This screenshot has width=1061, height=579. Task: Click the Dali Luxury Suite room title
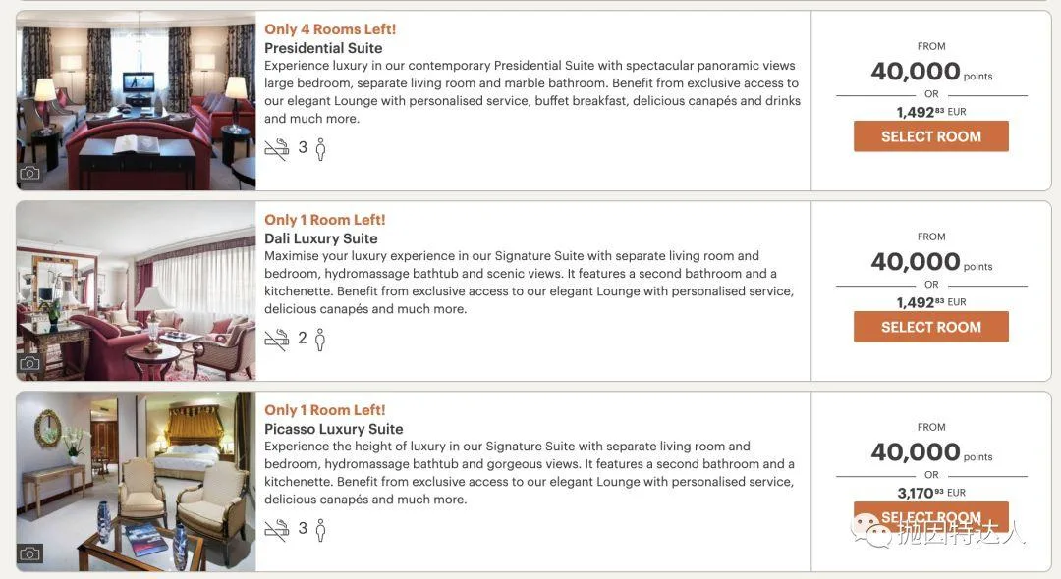coord(321,238)
